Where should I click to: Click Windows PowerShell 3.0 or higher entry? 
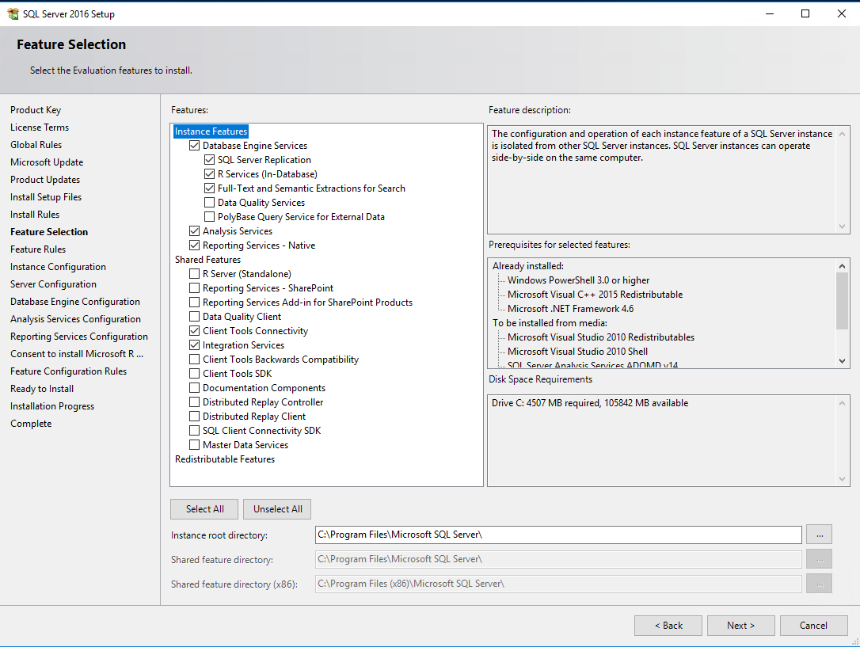tap(578, 280)
